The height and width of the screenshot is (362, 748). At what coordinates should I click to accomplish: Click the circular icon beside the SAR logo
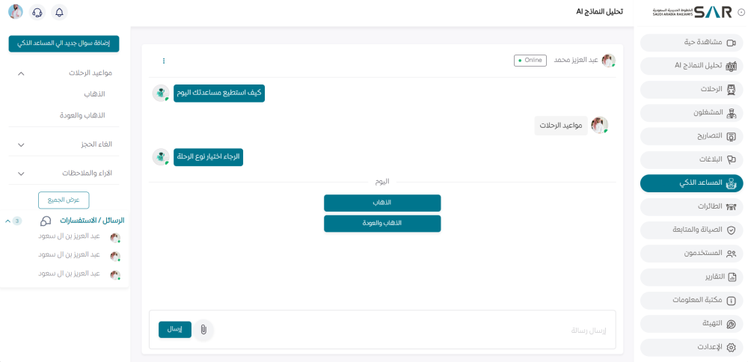pos(741,12)
